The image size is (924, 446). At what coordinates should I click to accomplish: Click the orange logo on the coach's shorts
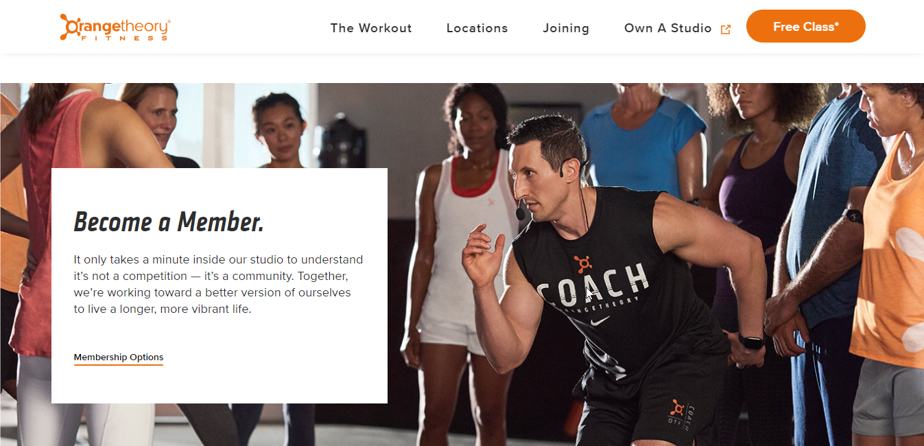click(x=677, y=409)
